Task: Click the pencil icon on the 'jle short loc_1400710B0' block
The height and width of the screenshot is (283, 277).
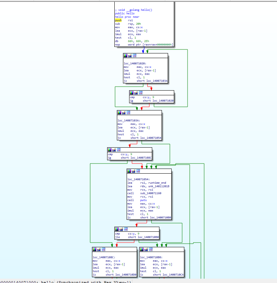Action: [121, 229]
